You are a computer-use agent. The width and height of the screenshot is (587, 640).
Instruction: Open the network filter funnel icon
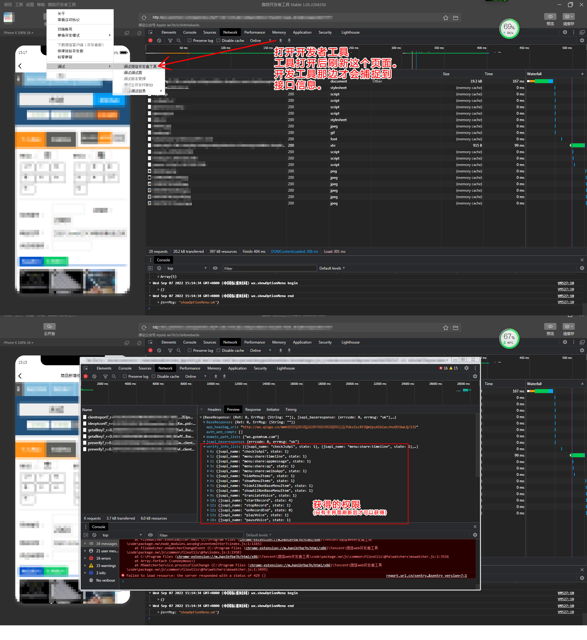tap(170, 41)
